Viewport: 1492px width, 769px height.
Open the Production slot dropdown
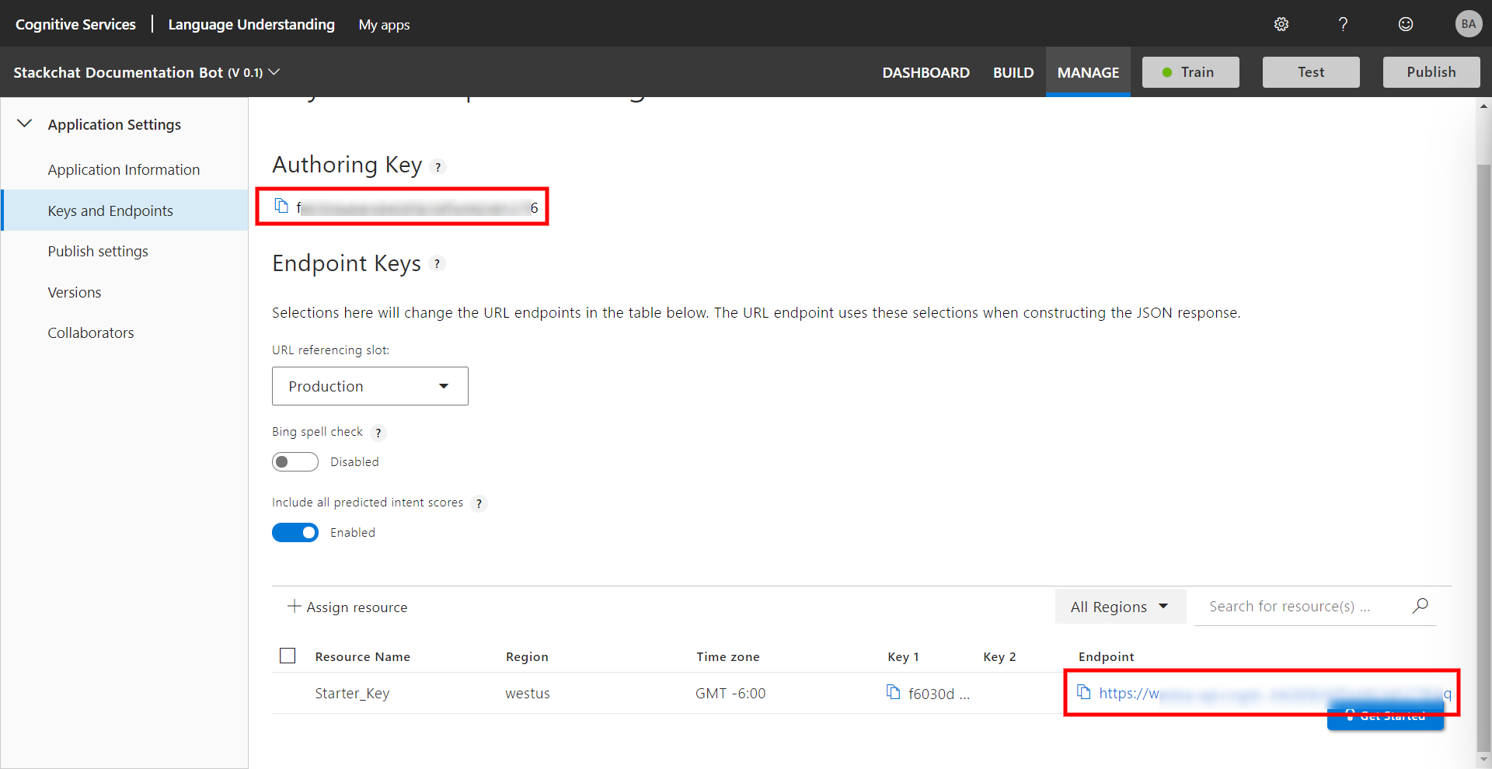pyautogui.click(x=370, y=386)
